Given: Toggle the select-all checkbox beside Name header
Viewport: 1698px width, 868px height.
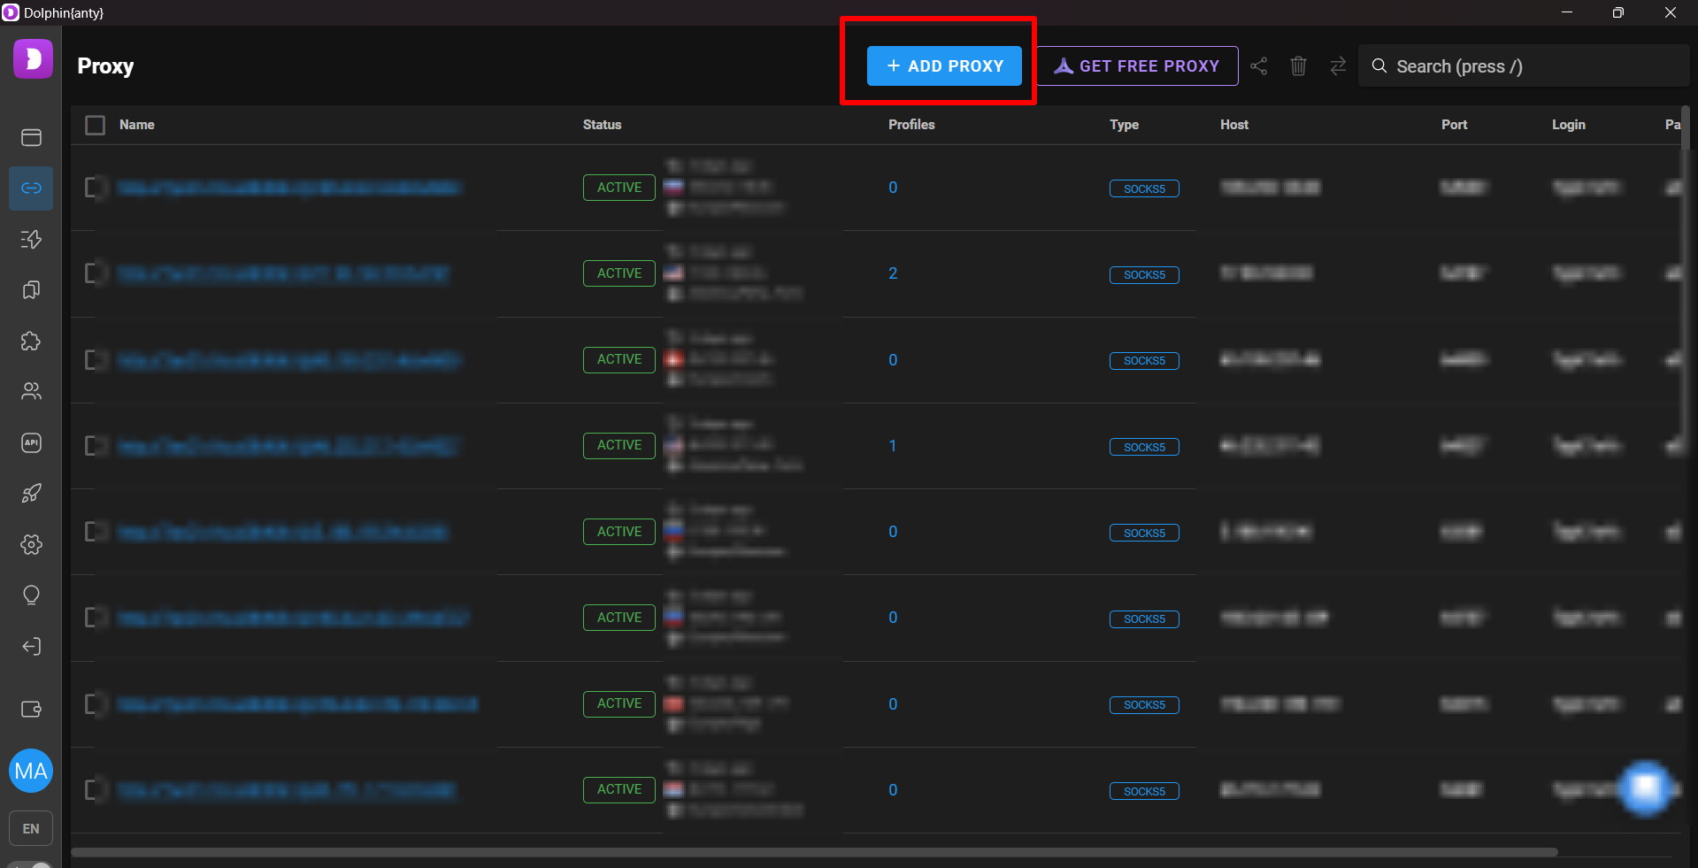Looking at the screenshot, I should click(96, 125).
